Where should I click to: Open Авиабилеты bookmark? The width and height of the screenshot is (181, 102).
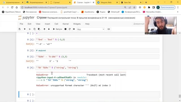tap(88, 12)
